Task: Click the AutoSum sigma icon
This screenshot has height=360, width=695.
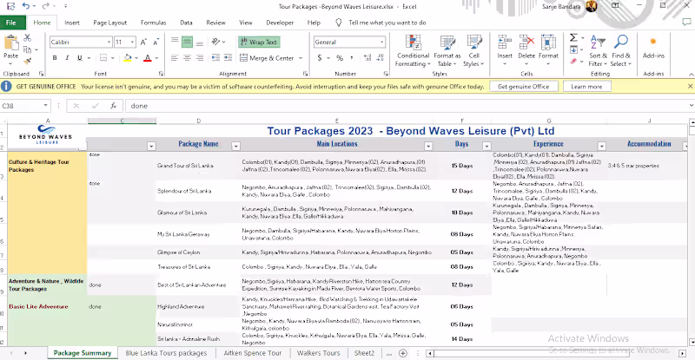Action: pyautogui.click(x=573, y=37)
